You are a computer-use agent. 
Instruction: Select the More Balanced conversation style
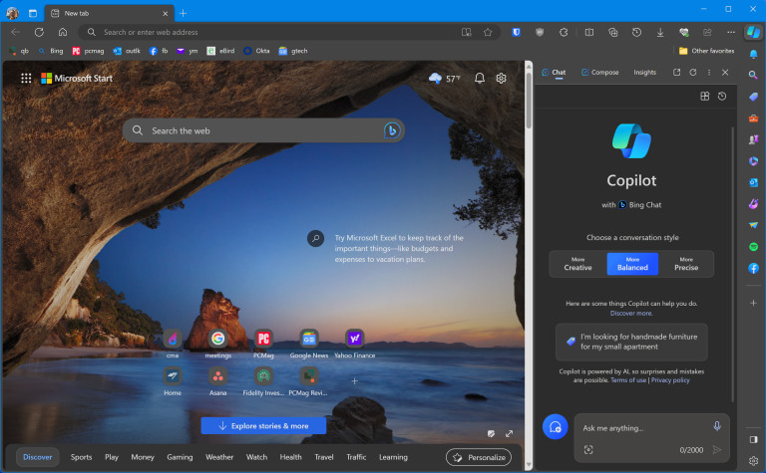tap(632, 264)
